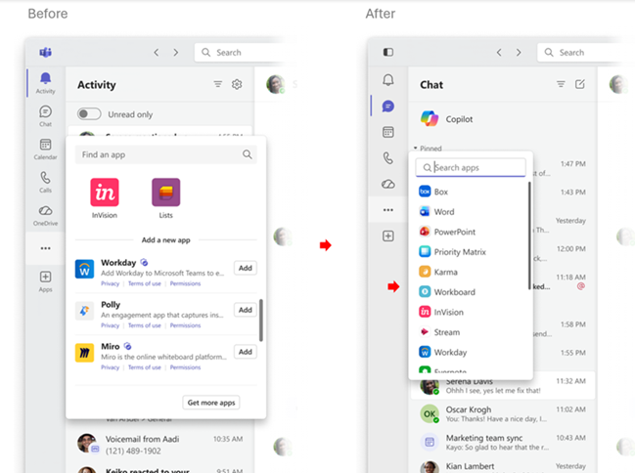The width and height of the screenshot is (635, 473).
Task: Open Calendar icon in After sidebar
Action: [388, 132]
